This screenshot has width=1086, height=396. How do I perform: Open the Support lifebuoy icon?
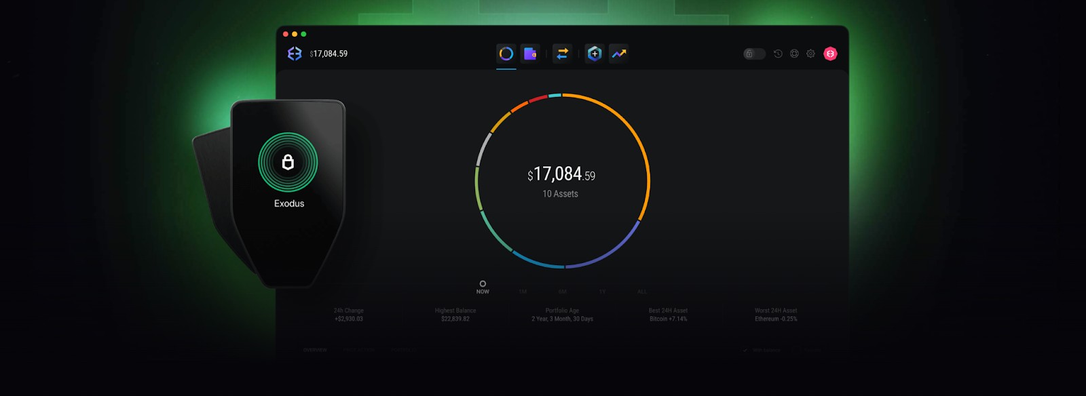794,54
